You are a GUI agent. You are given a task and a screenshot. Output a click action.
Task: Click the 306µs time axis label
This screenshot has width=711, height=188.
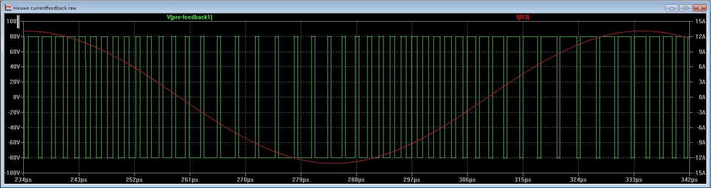[x=467, y=180]
